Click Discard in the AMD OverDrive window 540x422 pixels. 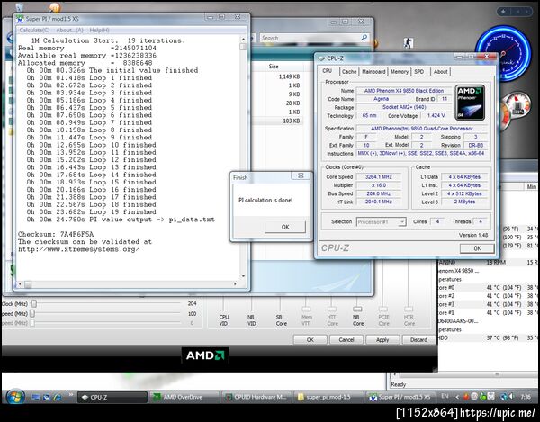[x=418, y=340]
